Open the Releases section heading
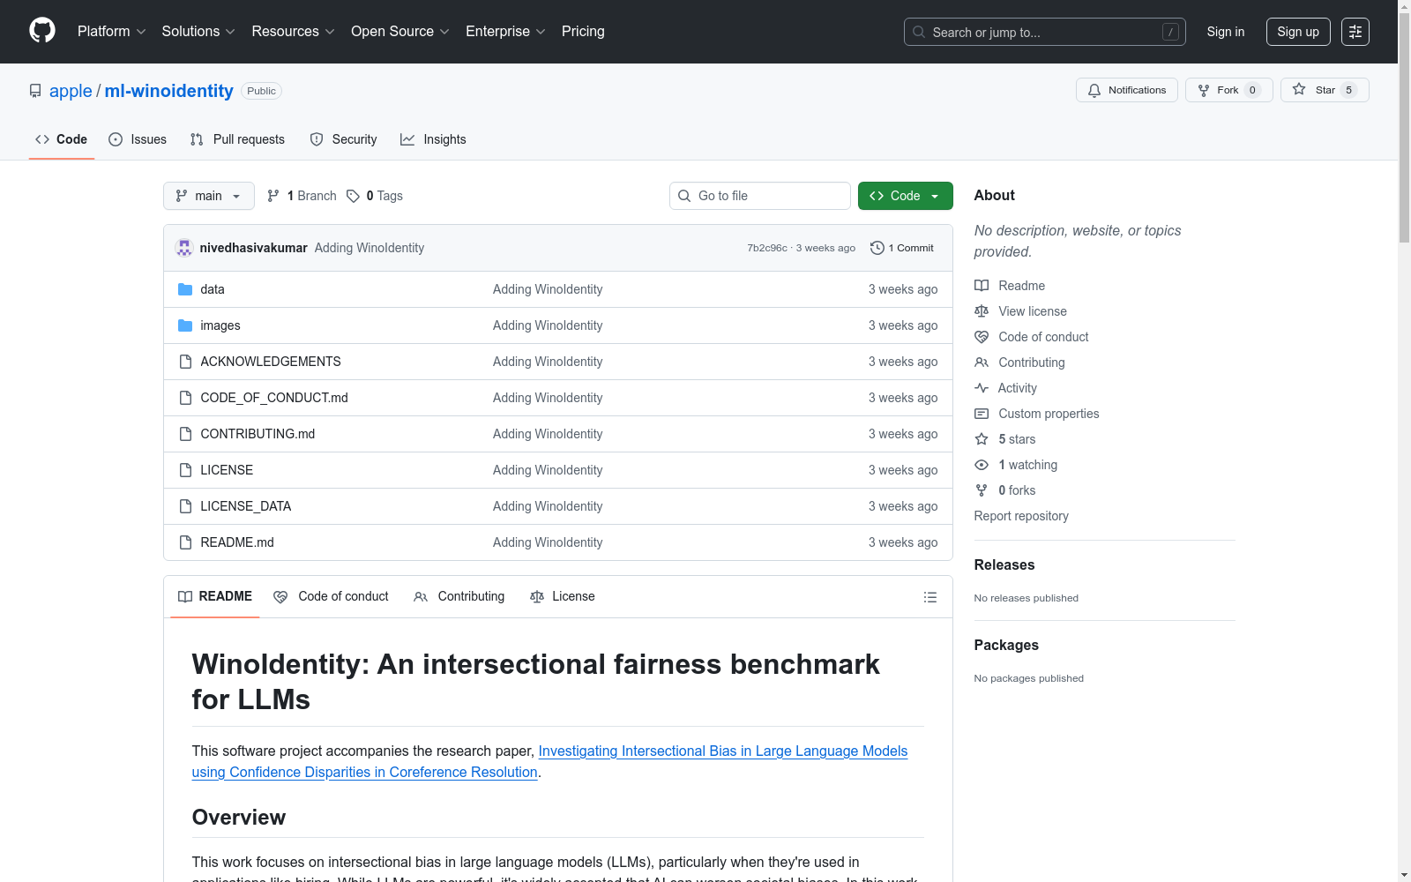Image resolution: width=1411 pixels, height=882 pixels. tap(1004, 565)
